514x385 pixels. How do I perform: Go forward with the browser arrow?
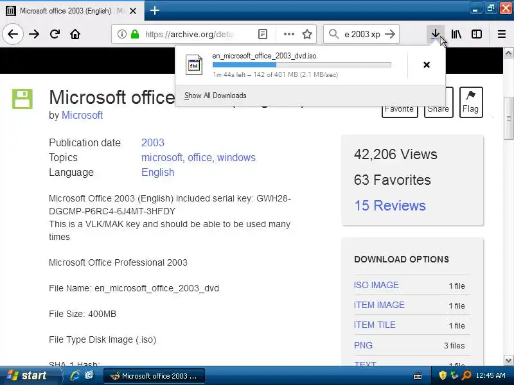pyautogui.click(x=34, y=34)
